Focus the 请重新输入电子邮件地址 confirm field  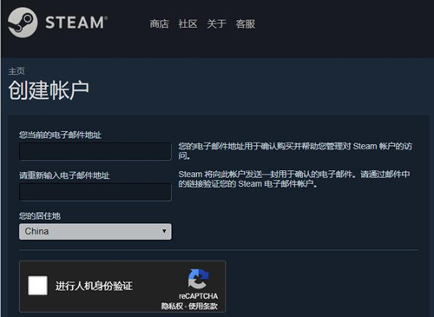pos(95,192)
